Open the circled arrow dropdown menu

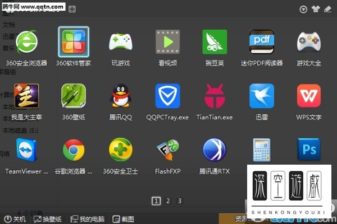[x=303, y=10]
